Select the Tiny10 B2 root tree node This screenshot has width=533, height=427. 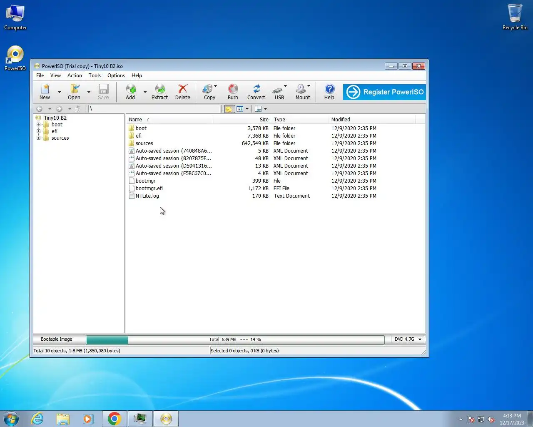coord(55,118)
